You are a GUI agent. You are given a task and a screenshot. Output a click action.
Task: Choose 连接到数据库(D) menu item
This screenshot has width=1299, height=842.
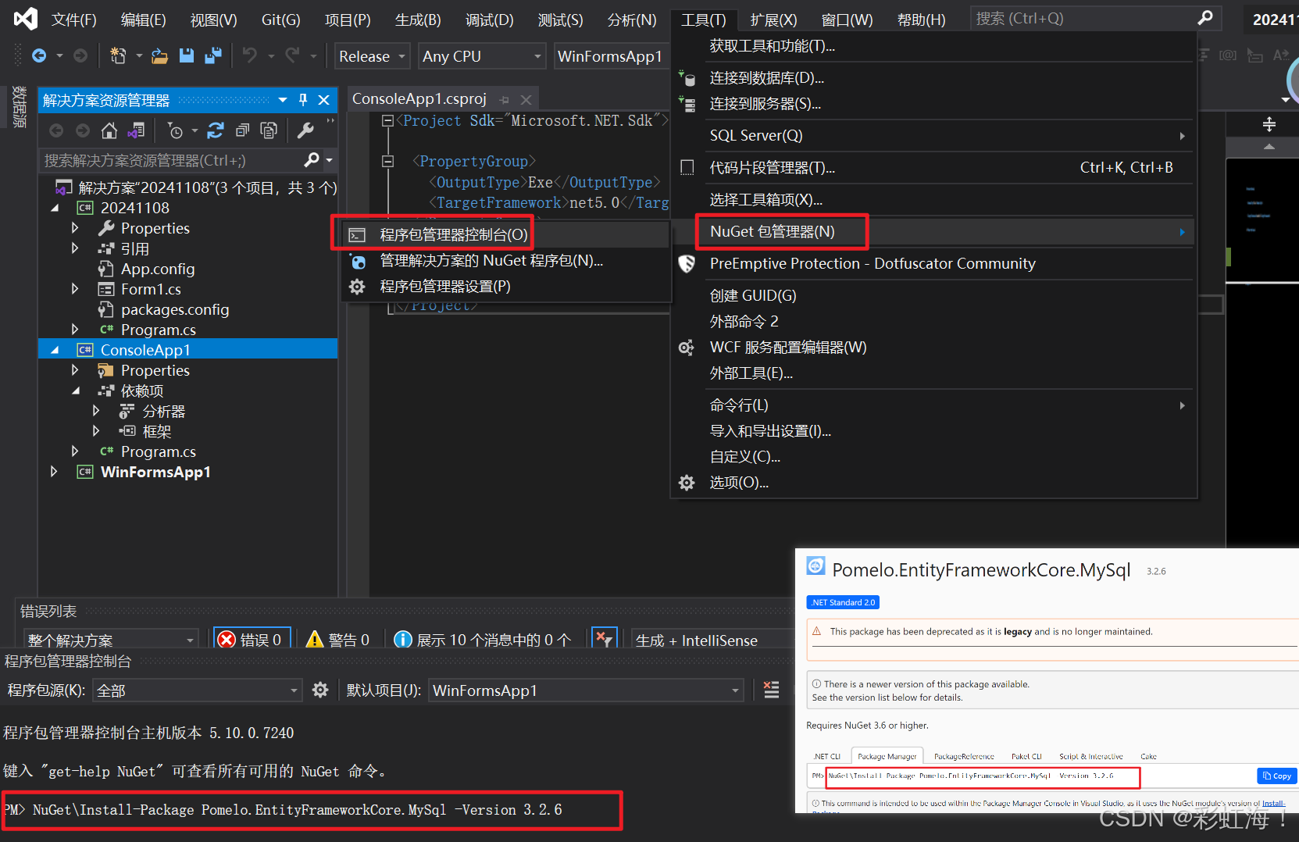(766, 78)
